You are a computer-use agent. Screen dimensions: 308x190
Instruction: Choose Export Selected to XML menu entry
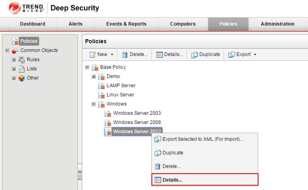(x=203, y=139)
